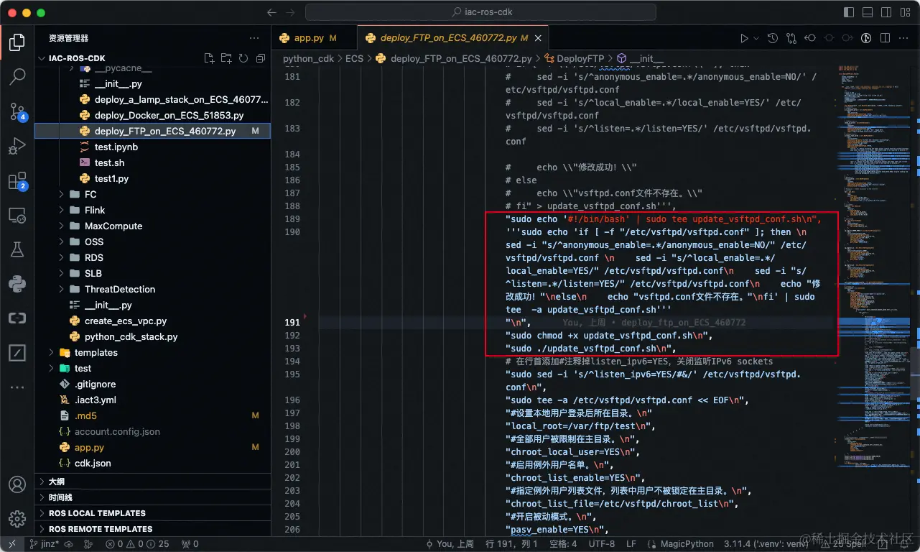Screen dimensions: 920x552
Task: Open run options dropdown next to play button
Action: tap(756, 38)
